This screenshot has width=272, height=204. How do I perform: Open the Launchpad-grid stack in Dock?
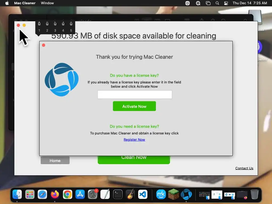tap(204, 195)
